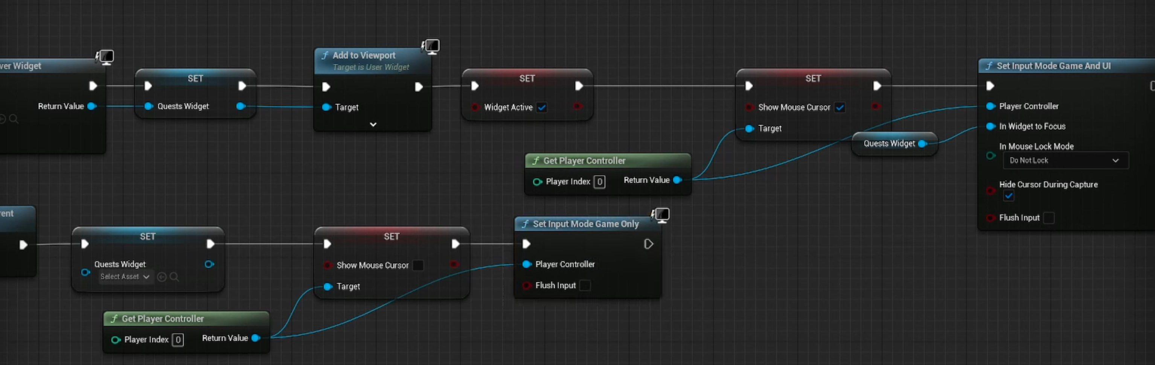The width and height of the screenshot is (1155, 365).
Task: Click the Set Input Mode Game Only output exec pin
Action: (648, 244)
